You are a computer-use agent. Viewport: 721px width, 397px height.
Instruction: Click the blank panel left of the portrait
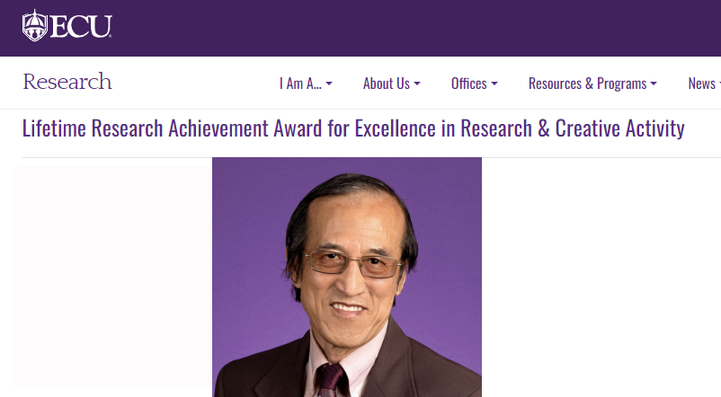111,277
